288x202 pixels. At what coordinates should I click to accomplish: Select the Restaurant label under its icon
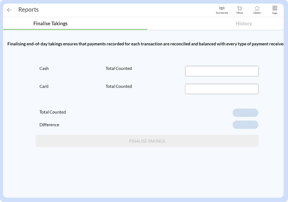point(221,13)
